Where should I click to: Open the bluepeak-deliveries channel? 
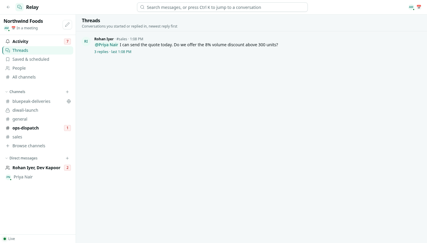point(38,101)
